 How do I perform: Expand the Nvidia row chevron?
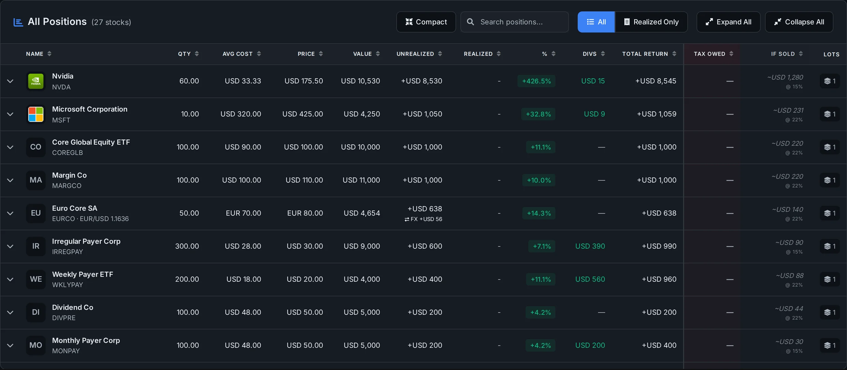(10, 81)
